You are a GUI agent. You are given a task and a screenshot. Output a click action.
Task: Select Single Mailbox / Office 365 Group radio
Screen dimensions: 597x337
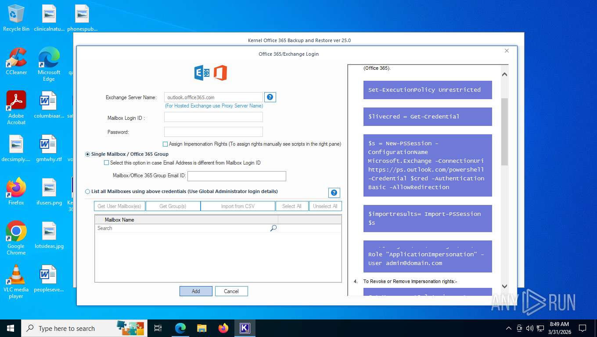[x=87, y=154]
